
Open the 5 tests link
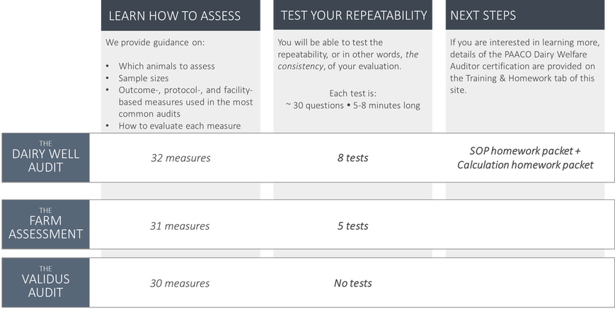coord(352,226)
